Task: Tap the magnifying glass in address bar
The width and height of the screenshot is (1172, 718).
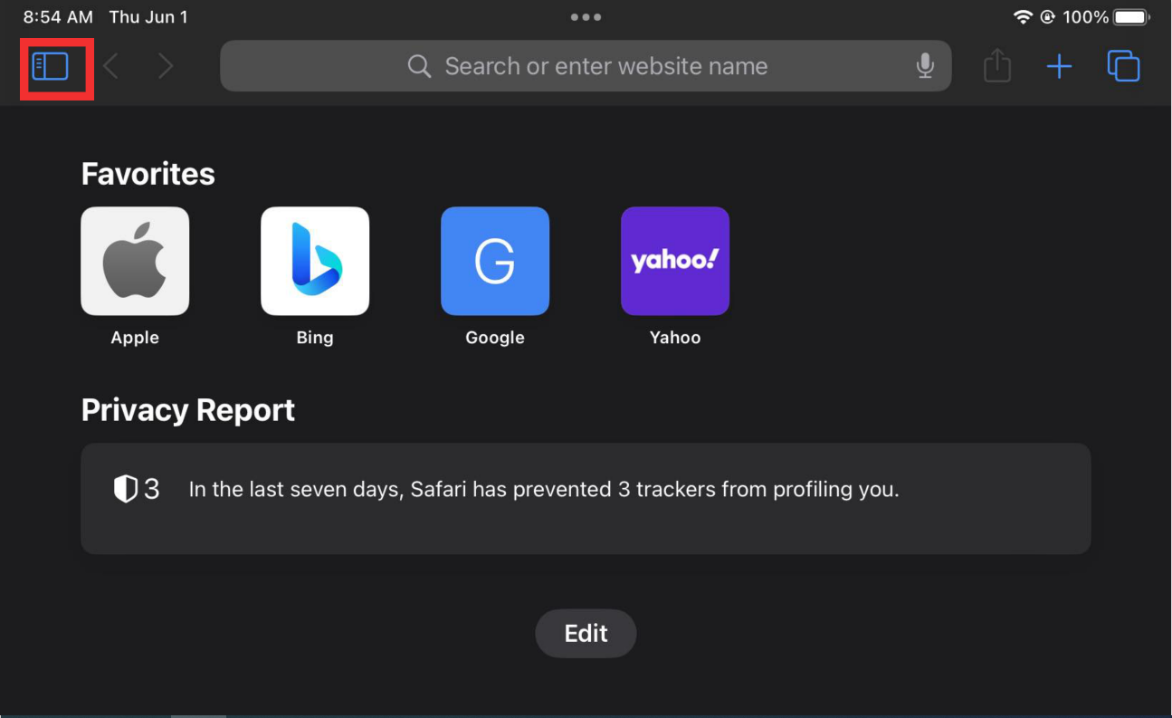Action: pos(419,66)
